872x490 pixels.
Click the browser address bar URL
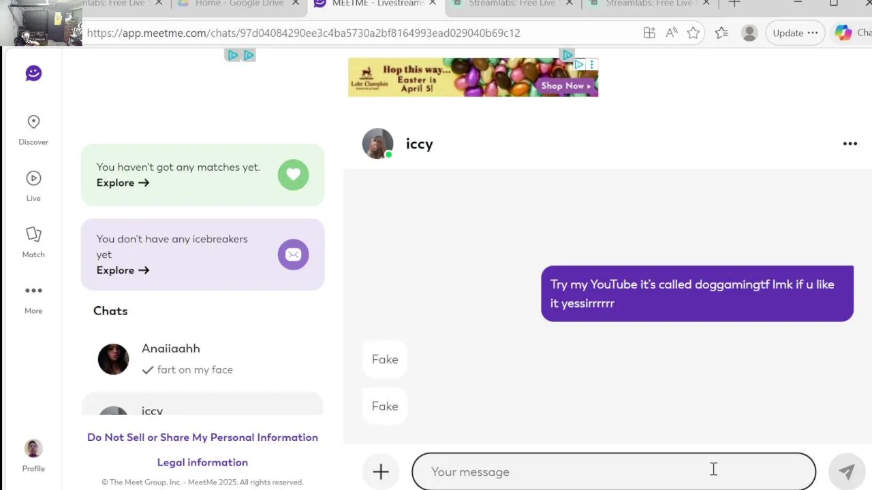(x=303, y=33)
